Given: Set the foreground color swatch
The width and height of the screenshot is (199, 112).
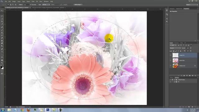Looking at the screenshot, I should point(1,67).
